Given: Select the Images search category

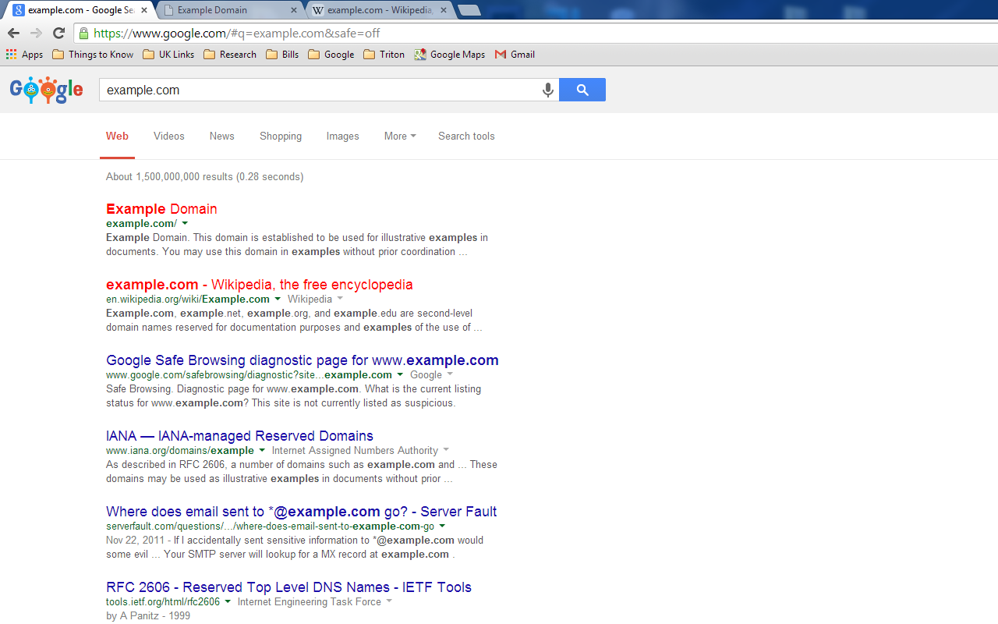Looking at the screenshot, I should [x=343, y=136].
